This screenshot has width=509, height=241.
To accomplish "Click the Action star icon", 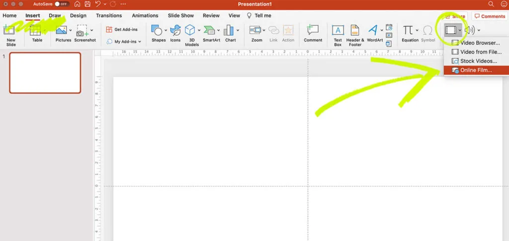I will coord(288,30).
